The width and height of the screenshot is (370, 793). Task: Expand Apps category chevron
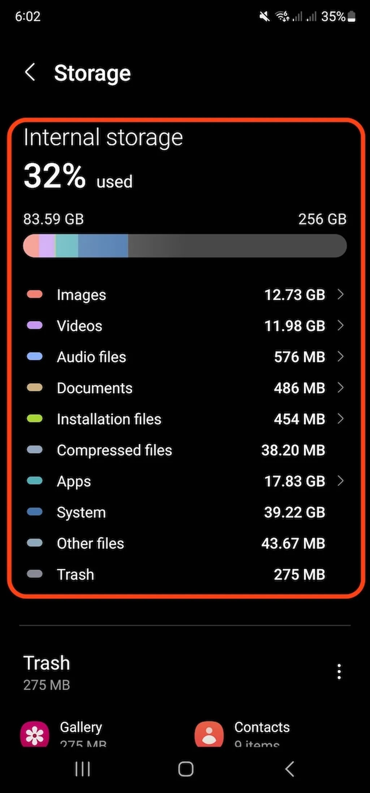(x=340, y=481)
